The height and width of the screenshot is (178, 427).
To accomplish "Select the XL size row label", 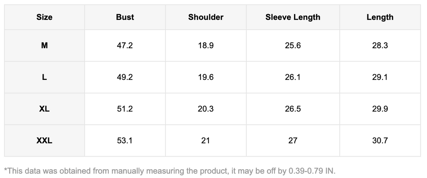I will coord(44,109).
